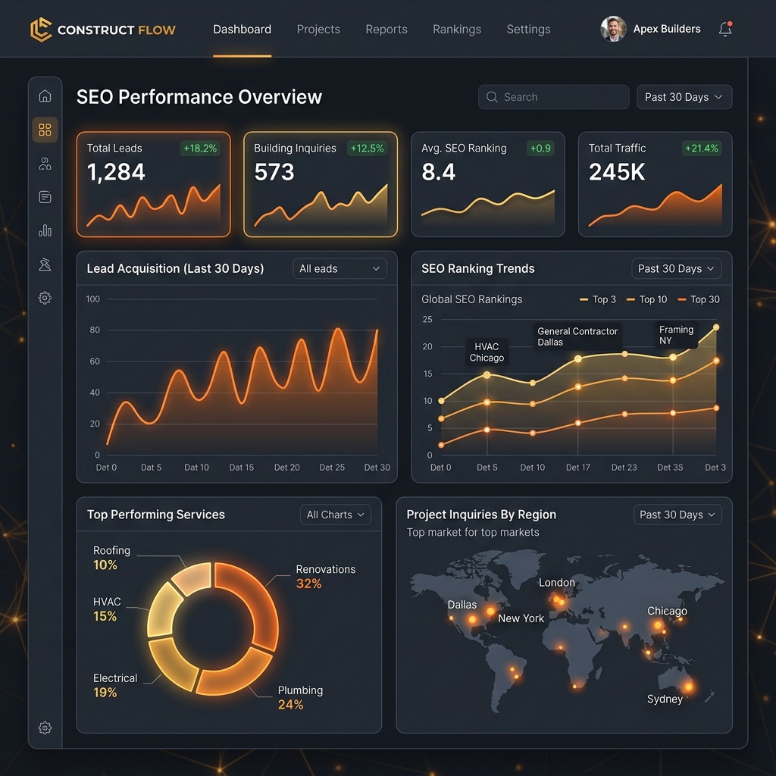776x776 pixels.
Task: Open the bottom sidebar settings gear
Action: pos(45,727)
